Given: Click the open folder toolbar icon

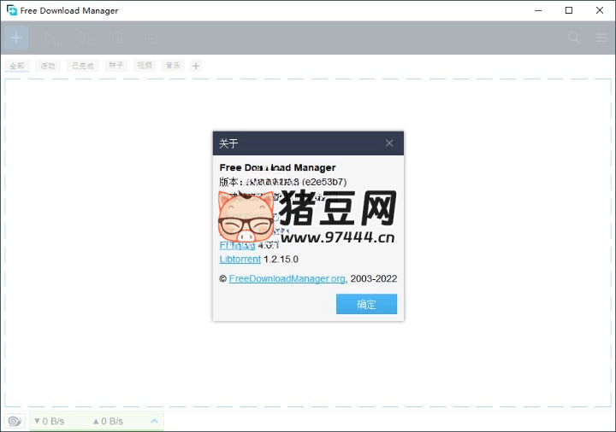Looking at the screenshot, I should point(151,38).
